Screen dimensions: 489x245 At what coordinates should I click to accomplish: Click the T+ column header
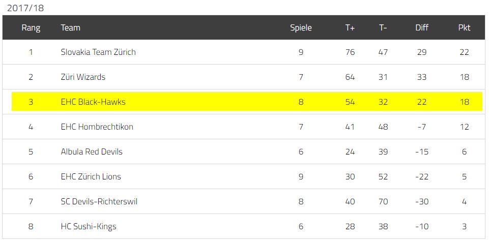[x=350, y=28]
